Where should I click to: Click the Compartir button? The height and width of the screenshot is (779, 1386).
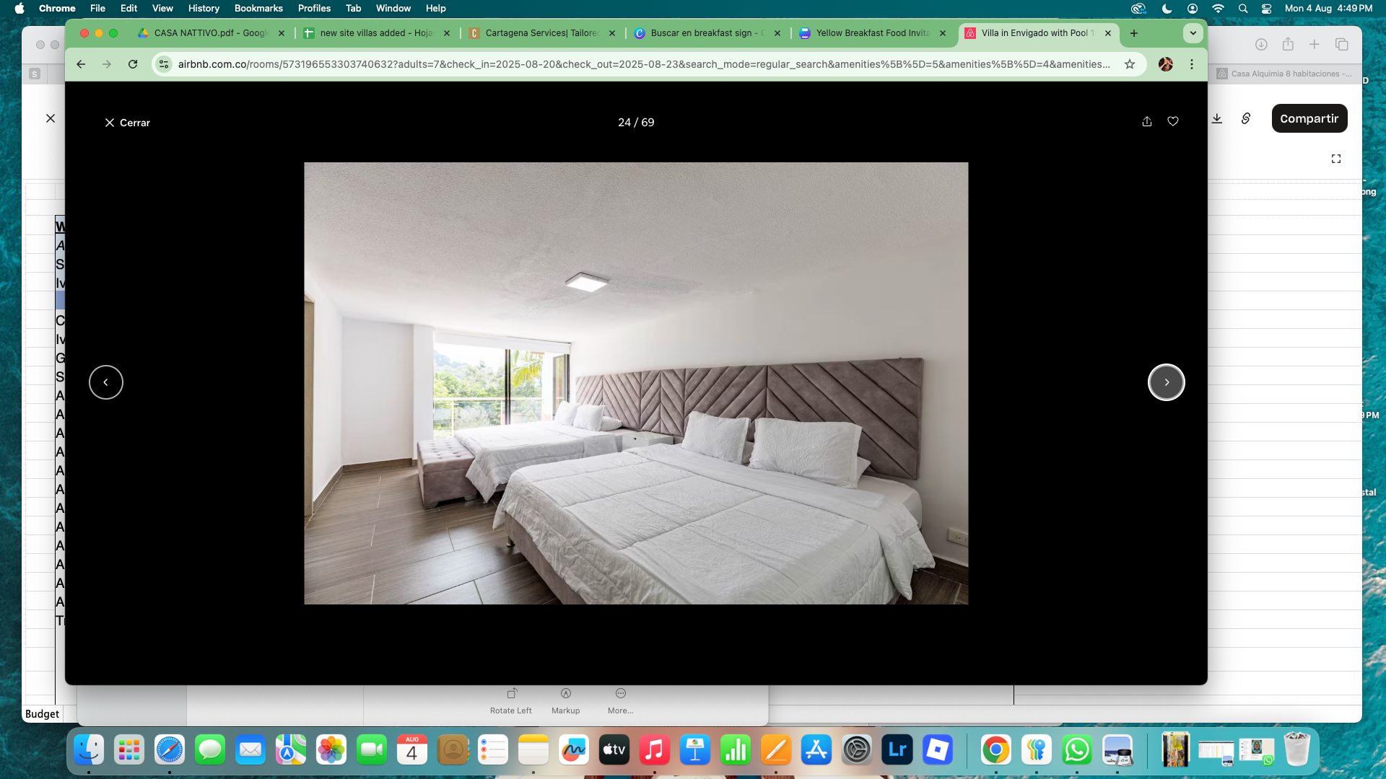[1309, 118]
